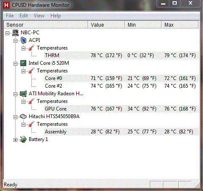Click the ACPI blue shield icon
The width and height of the screenshot is (203, 191).
[23, 40]
